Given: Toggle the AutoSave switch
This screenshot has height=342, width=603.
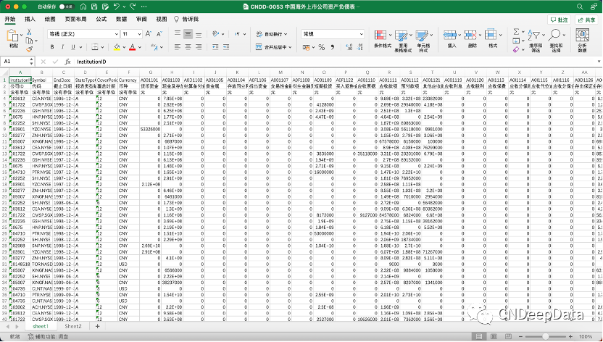Looking at the screenshot, I should click(67, 7).
